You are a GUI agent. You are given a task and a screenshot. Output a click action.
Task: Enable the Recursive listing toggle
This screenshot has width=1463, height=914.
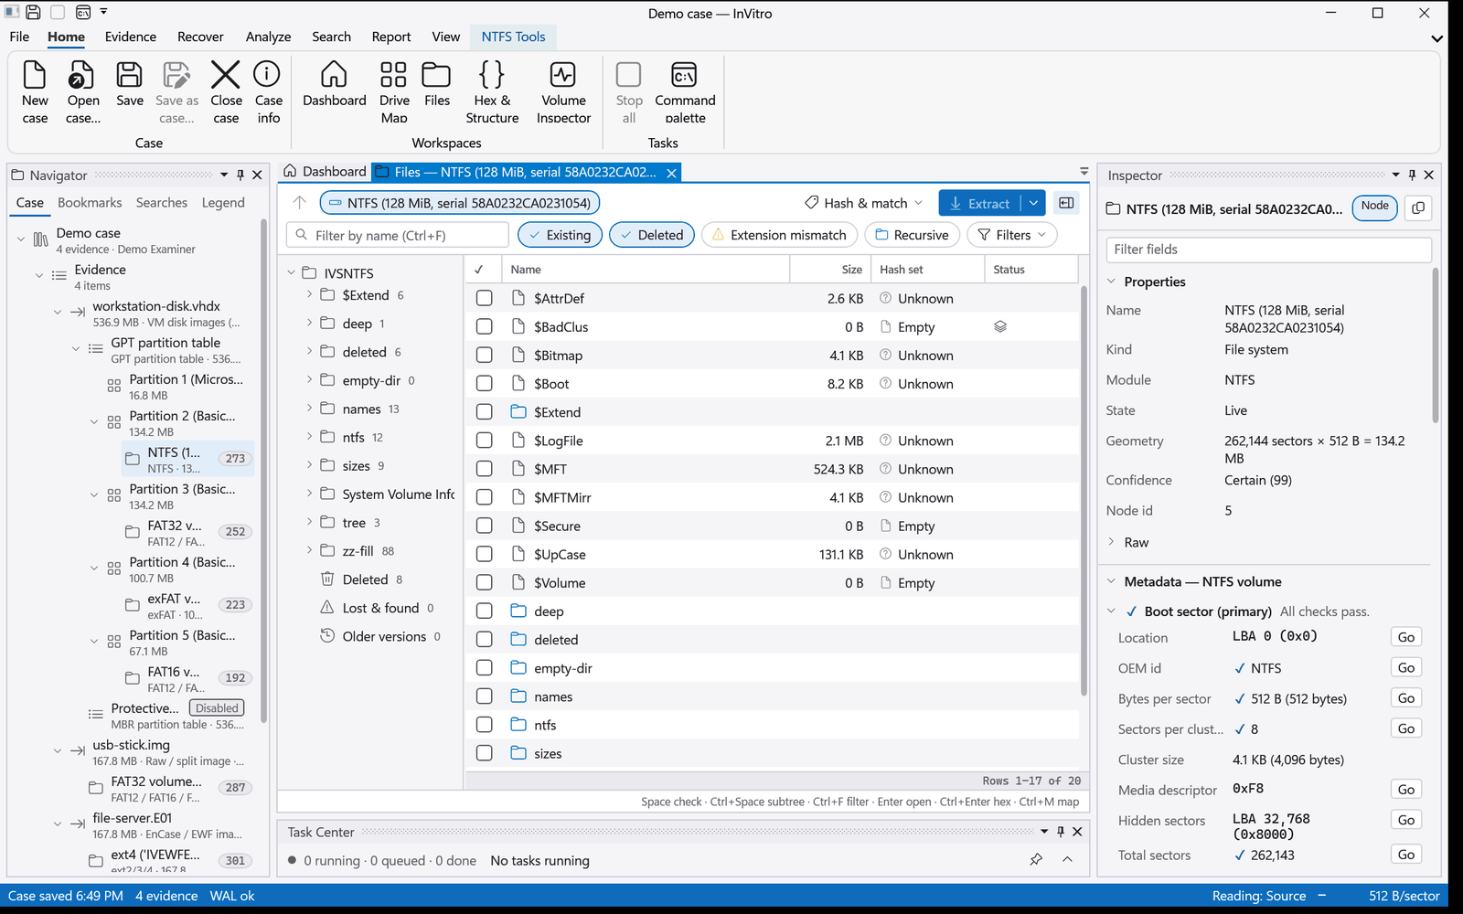912,235
